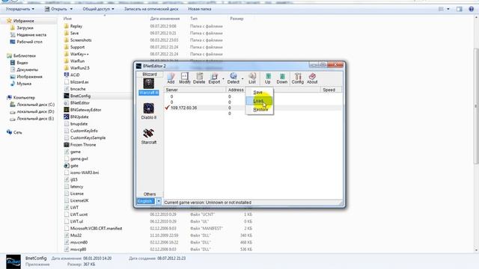Open the view options dropdown arrow

(x=448, y=9)
